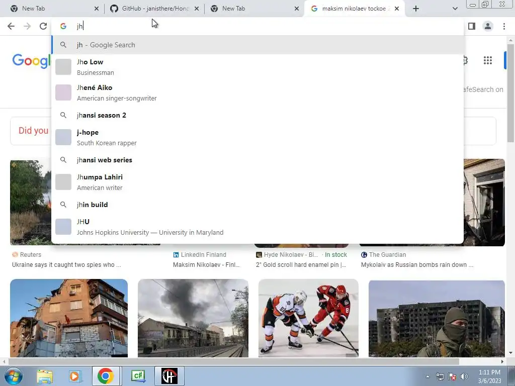
Task: Select 'jhin build' suggestion
Action: 257,205
